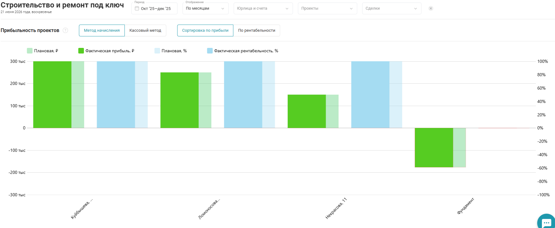Click the Куйбышева blue profitability bar
555x228 pixels.
pyautogui.click(x=116, y=95)
